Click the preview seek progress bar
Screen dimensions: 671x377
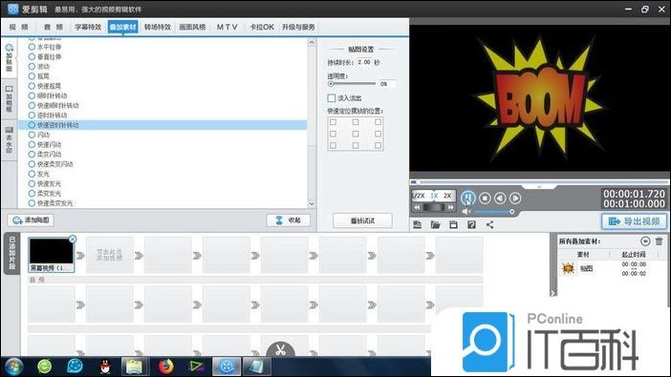point(539,181)
